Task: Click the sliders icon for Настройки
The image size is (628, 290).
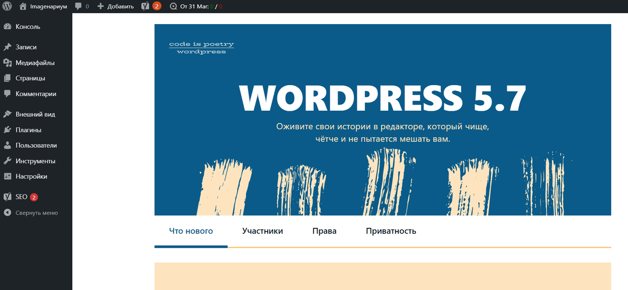Action: [x=7, y=177]
